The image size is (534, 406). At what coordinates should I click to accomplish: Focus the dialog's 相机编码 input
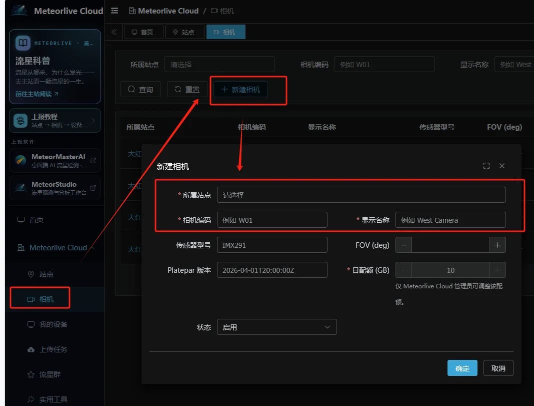272,220
